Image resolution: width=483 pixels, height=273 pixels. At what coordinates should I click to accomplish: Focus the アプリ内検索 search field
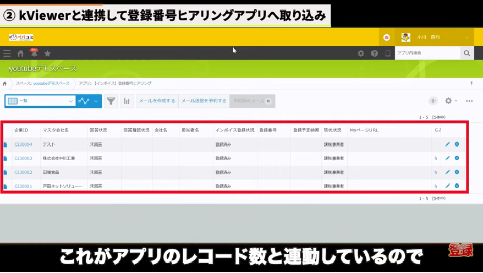pos(427,53)
